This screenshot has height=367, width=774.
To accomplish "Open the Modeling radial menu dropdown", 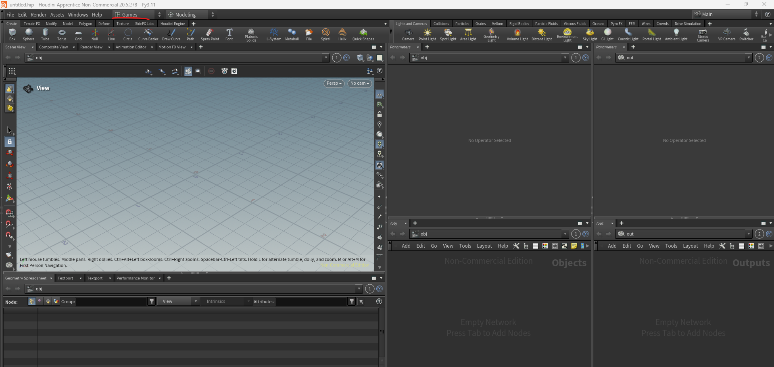I will click(191, 15).
